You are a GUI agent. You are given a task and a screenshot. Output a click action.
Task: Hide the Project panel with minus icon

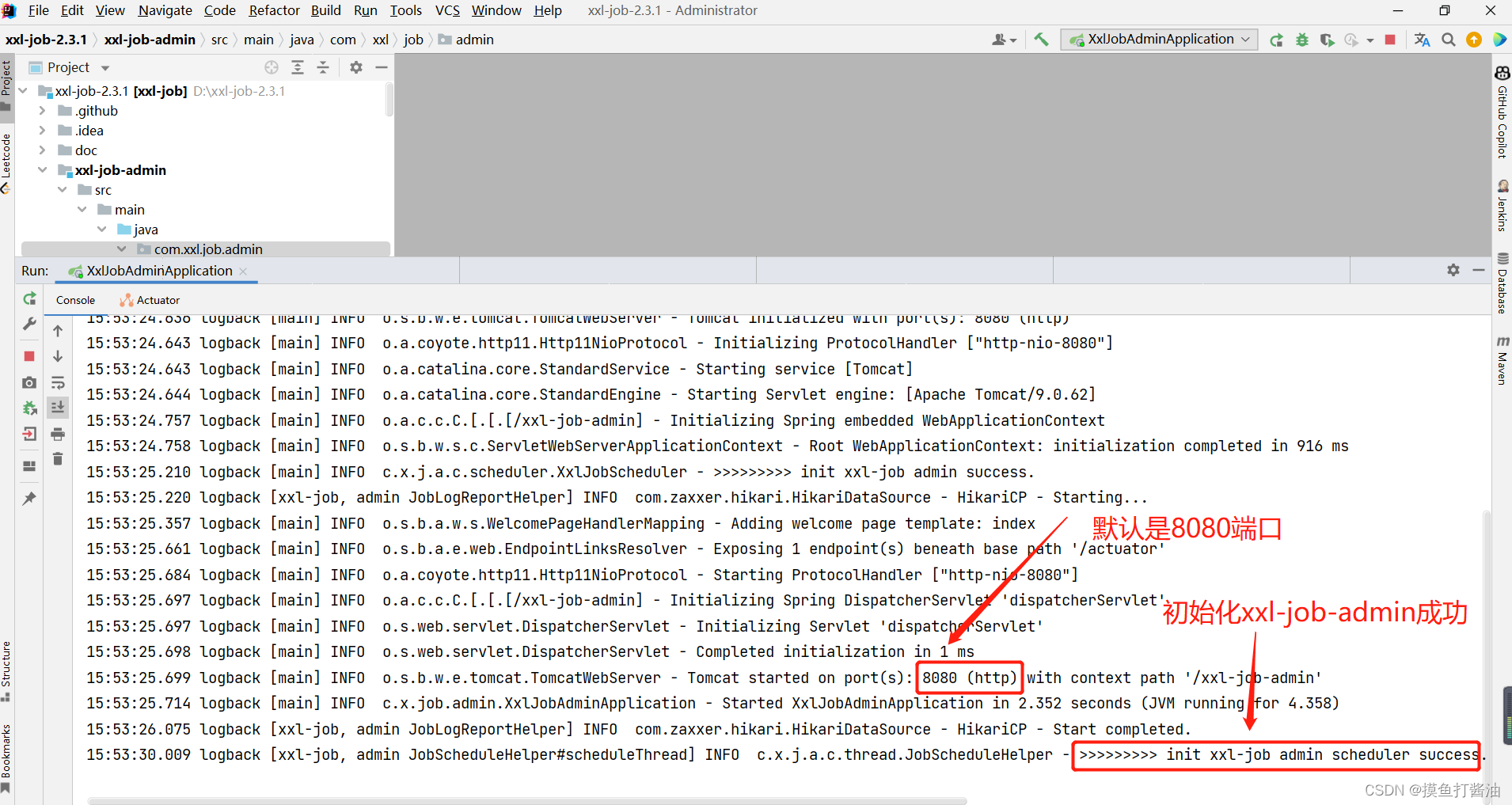[381, 67]
